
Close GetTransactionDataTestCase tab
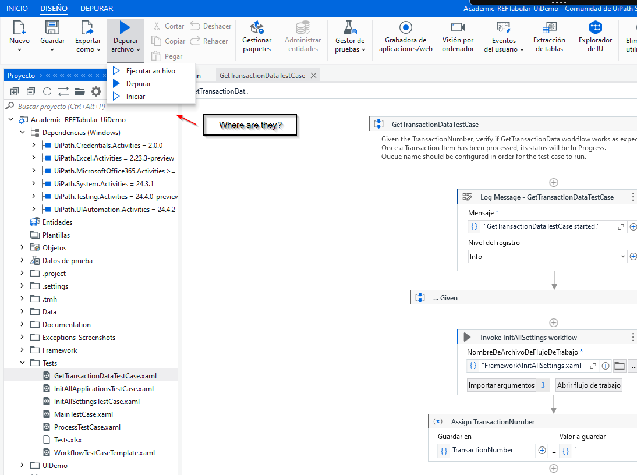coord(314,76)
